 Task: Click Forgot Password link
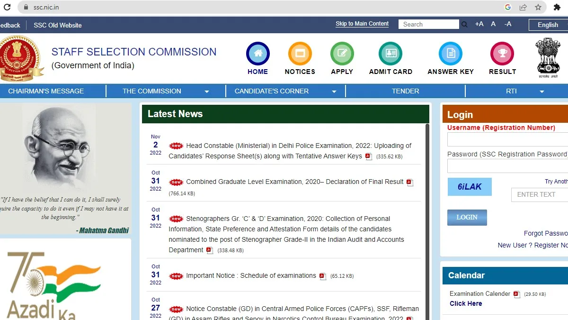pyautogui.click(x=546, y=233)
